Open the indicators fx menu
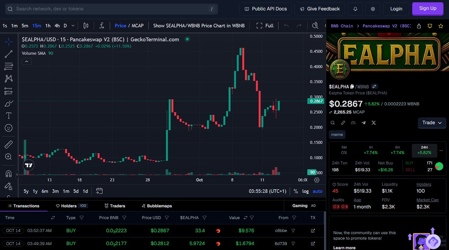Screen dimensions: 449x250 pyautogui.click(x=101, y=25)
